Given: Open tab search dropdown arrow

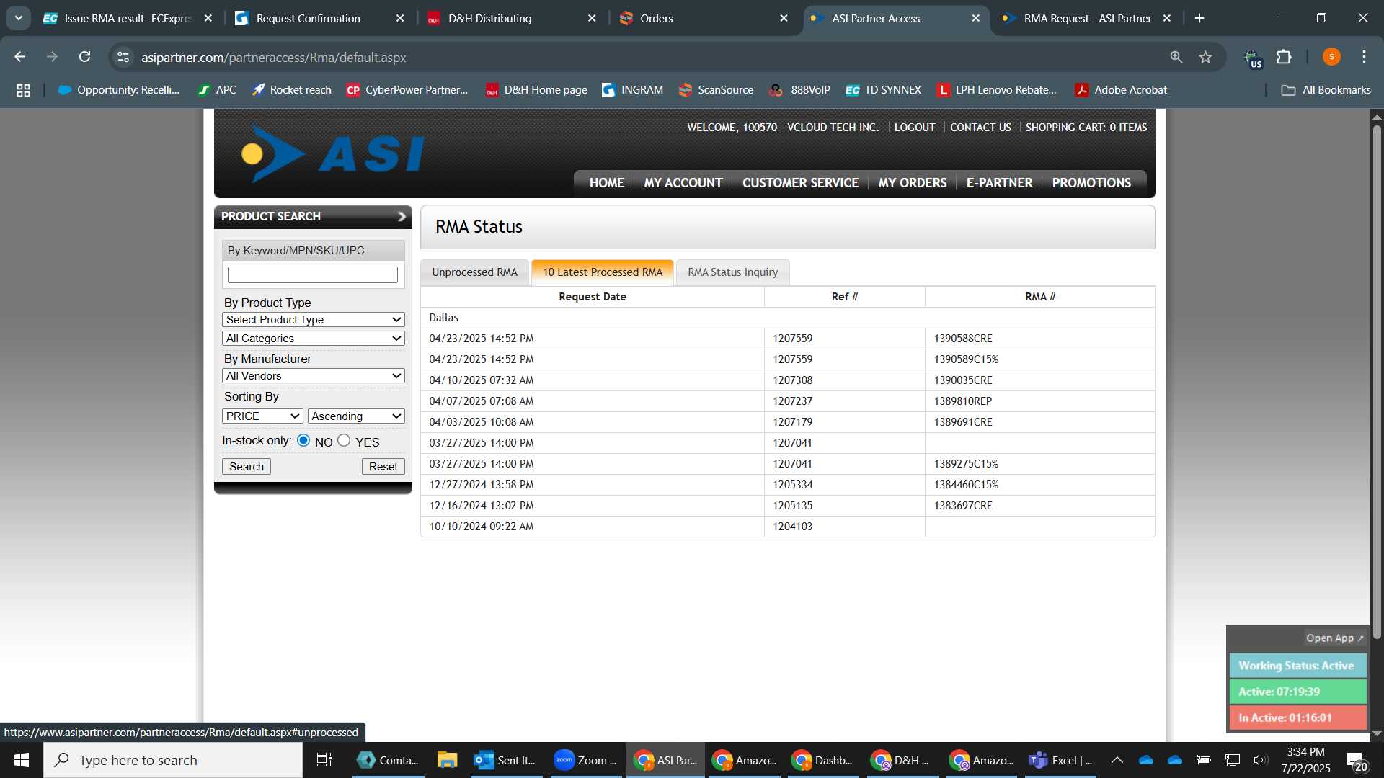Looking at the screenshot, I should click(18, 18).
